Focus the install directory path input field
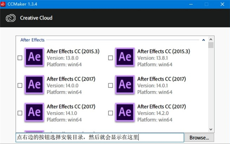The height and width of the screenshot is (144, 230). click(x=100, y=137)
